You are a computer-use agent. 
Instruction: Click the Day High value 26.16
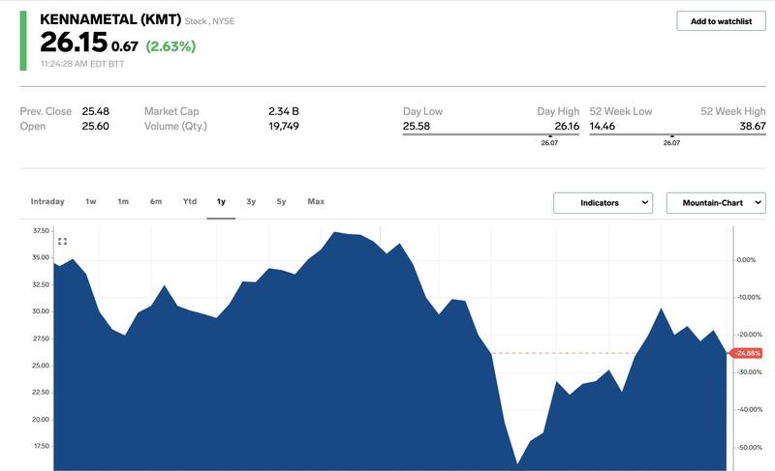567,127
